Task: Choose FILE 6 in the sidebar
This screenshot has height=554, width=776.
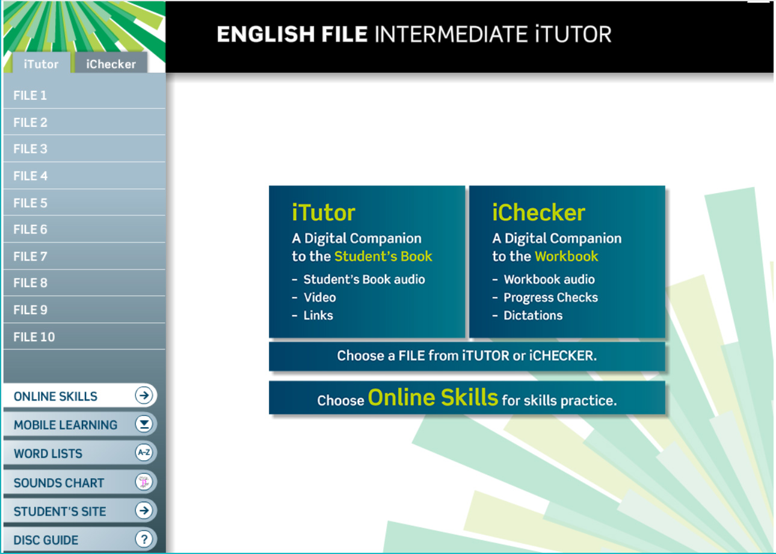Action: [x=84, y=229]
